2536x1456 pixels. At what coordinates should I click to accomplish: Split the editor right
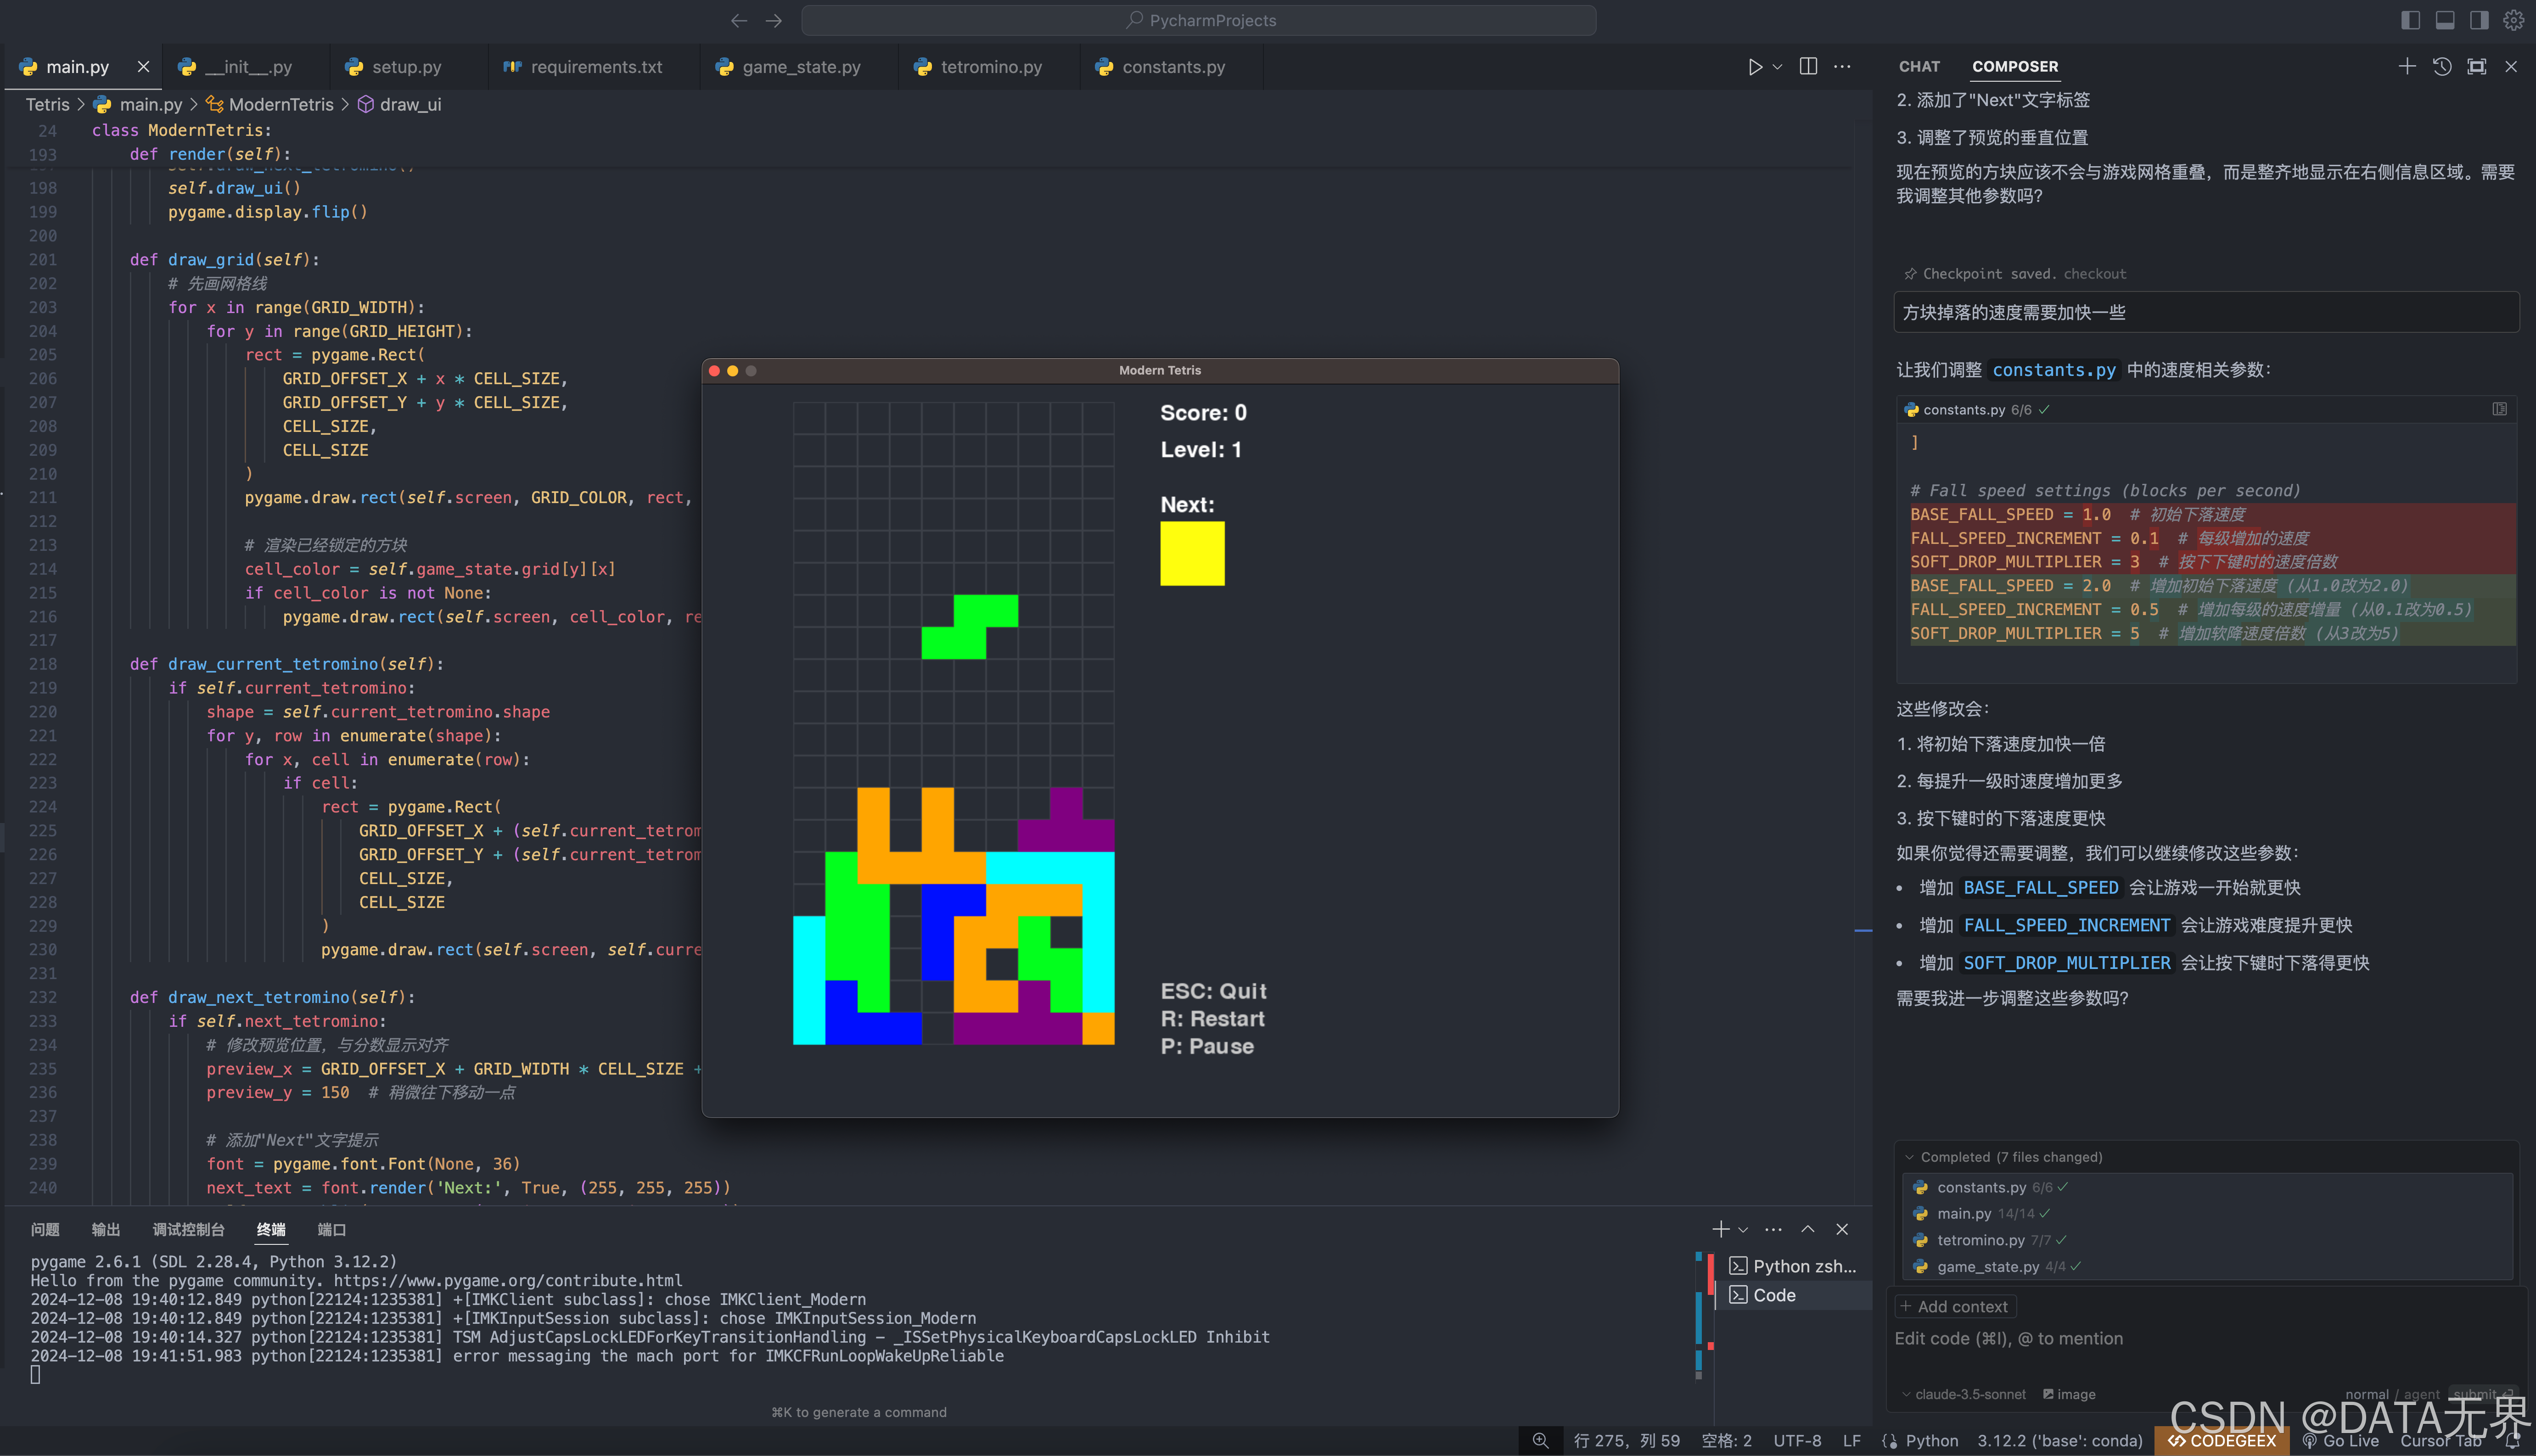pyautogui.click(x=1808, y=66)
